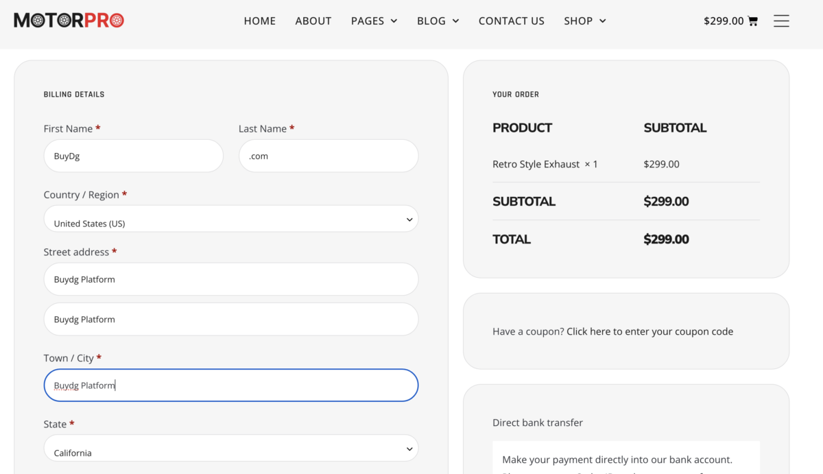Go to the HOME menu item
The image size is (823, 474).
[259, 21]
